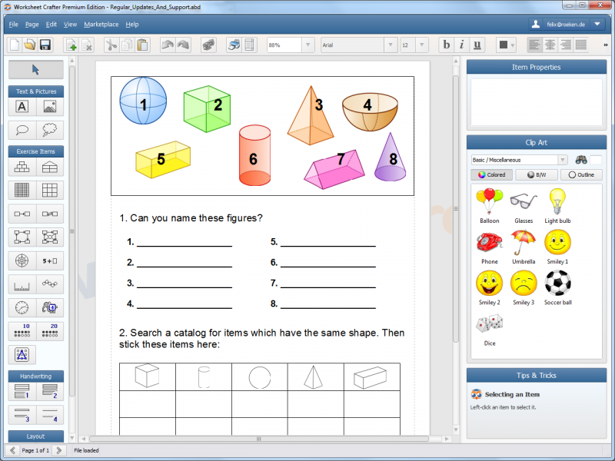Switch clip art to B/W mode
The width and height of the screenshot is (615, 461).
(536, 174)
